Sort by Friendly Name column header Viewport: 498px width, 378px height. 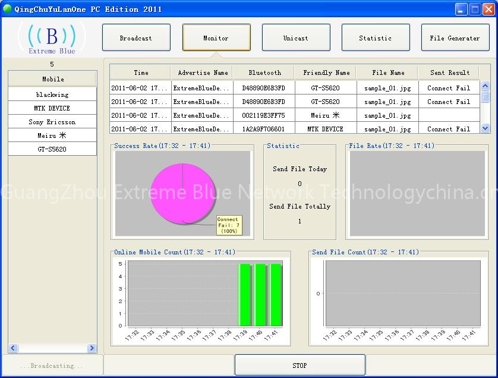coord(326,73)
